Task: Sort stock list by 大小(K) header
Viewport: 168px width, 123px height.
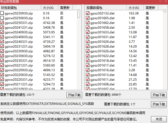Action: (135, 8)
